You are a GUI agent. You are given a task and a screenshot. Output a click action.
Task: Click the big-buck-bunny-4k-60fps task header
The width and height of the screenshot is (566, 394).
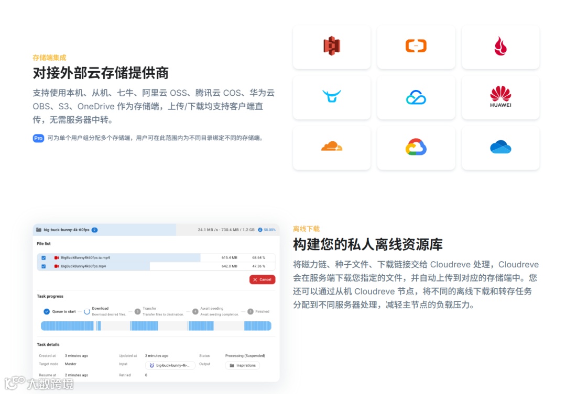[x=156, y=230]
